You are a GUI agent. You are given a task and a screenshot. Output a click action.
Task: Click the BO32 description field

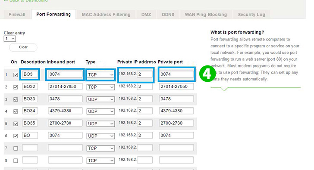[x=30, y=87]
